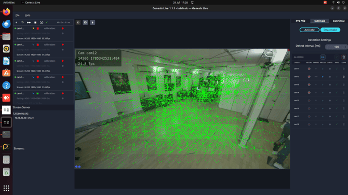Decrease Detect Interval with left arrow

328,47
